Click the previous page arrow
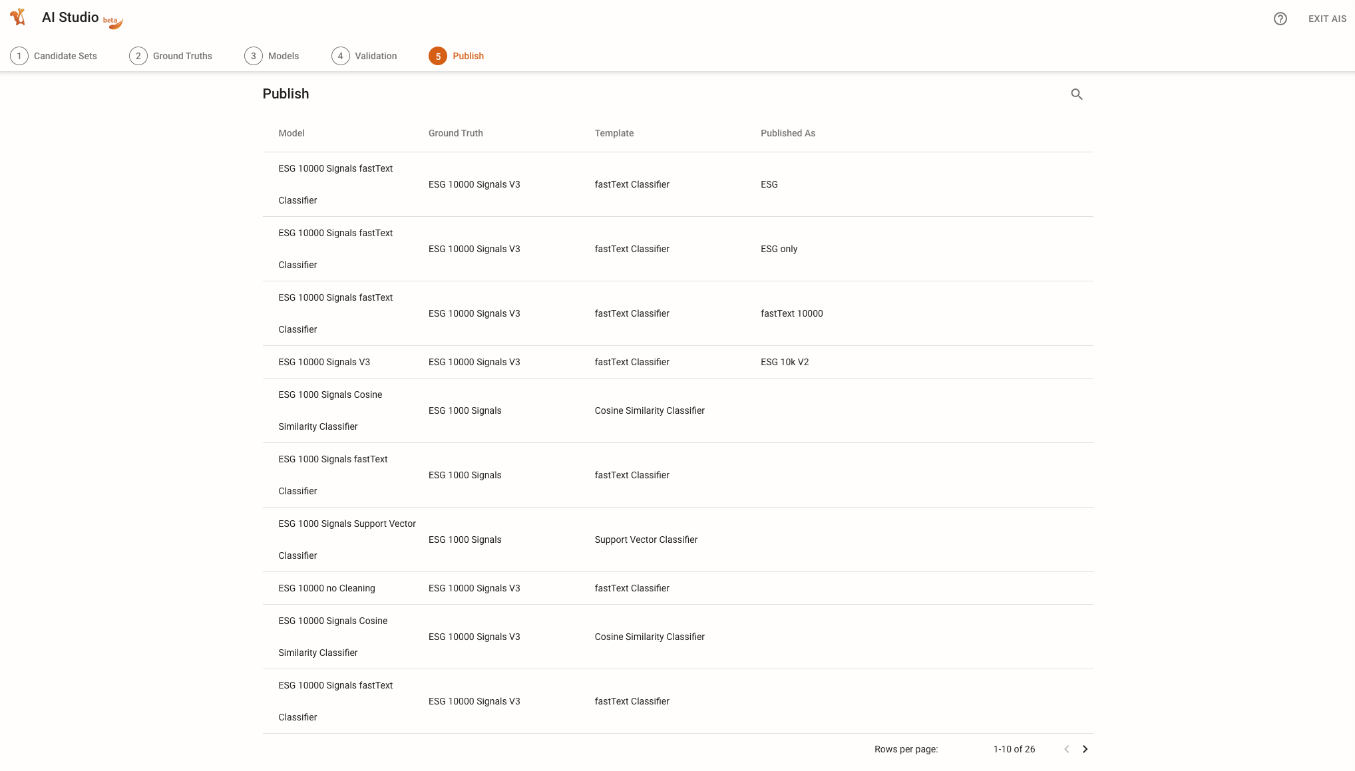 1066,749
